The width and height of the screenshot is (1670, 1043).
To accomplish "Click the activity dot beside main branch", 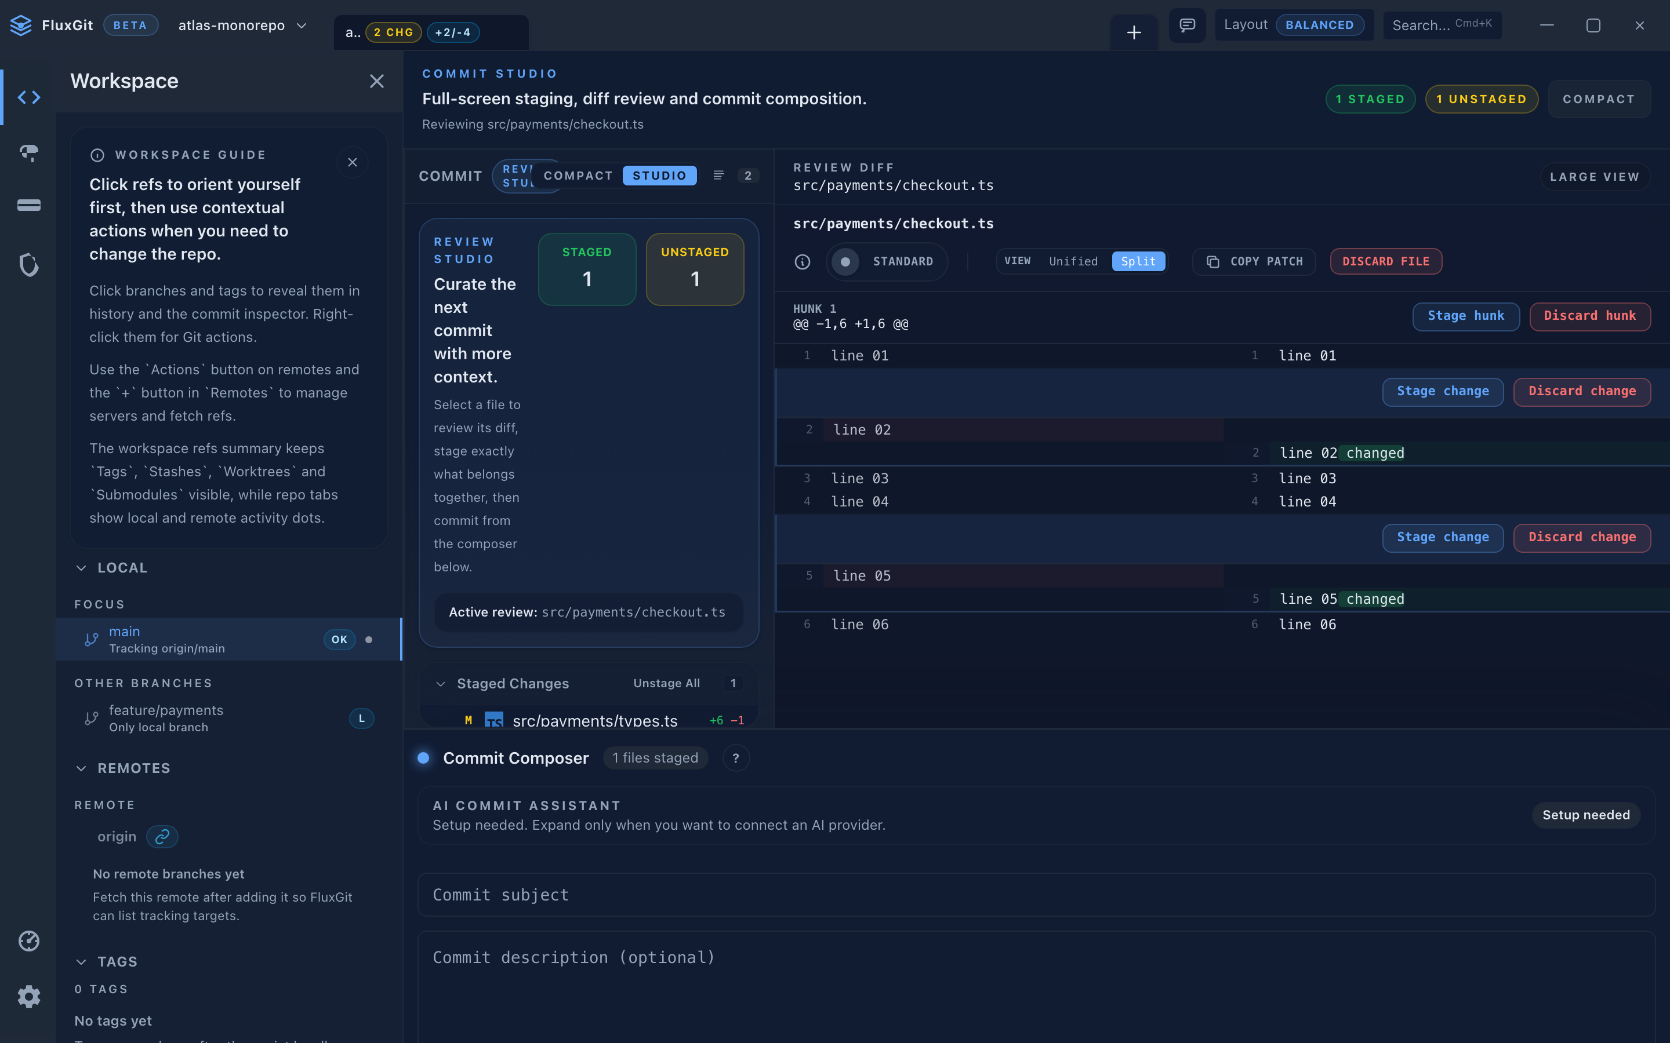I will (369, 640).
